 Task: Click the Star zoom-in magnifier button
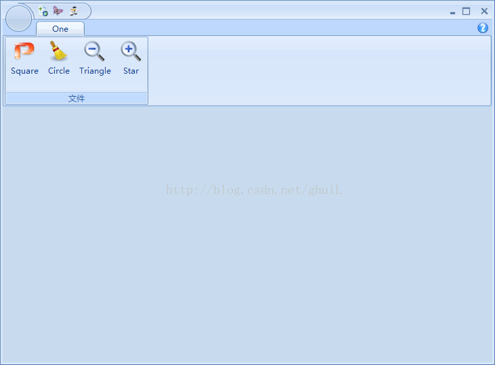tap(131, 59)
